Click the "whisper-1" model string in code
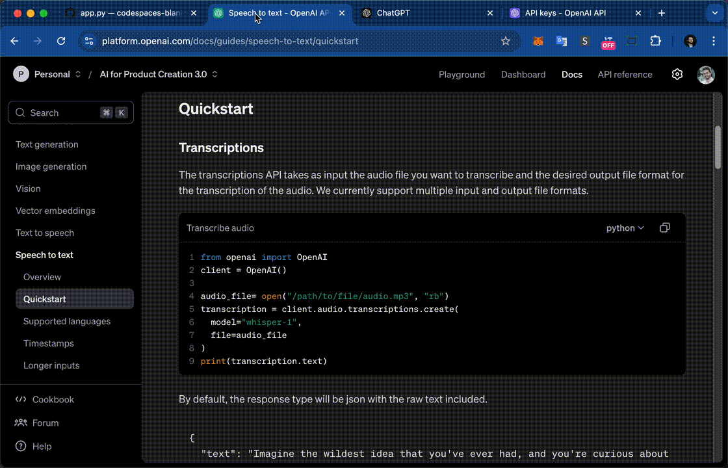This screenshot has height=468, width=728. point(269,322)
